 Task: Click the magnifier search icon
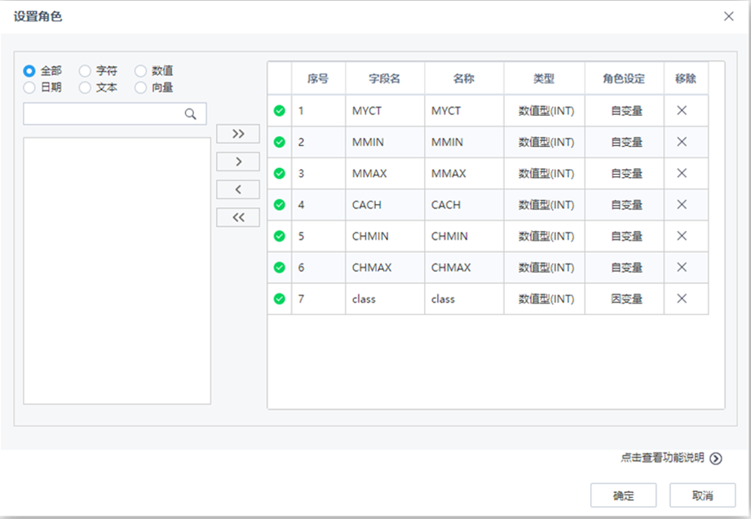tap(191, 113)
